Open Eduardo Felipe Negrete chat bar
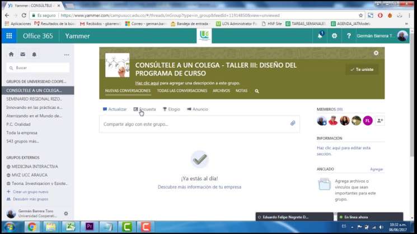This screenshot has height=234, width=417. 294,217
